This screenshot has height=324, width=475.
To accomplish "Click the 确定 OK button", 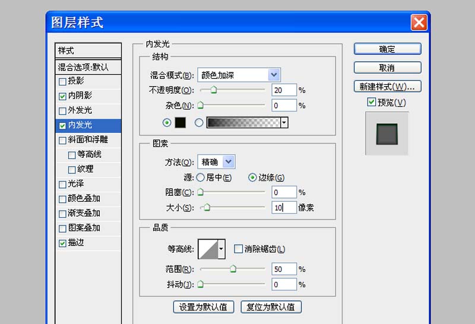I will click(387, 49).
